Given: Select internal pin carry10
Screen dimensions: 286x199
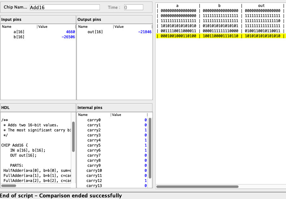Looking at the screenshot, I should coord(112,171).
